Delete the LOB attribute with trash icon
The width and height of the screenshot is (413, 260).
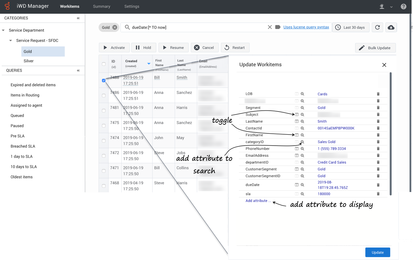pos(378,94)
